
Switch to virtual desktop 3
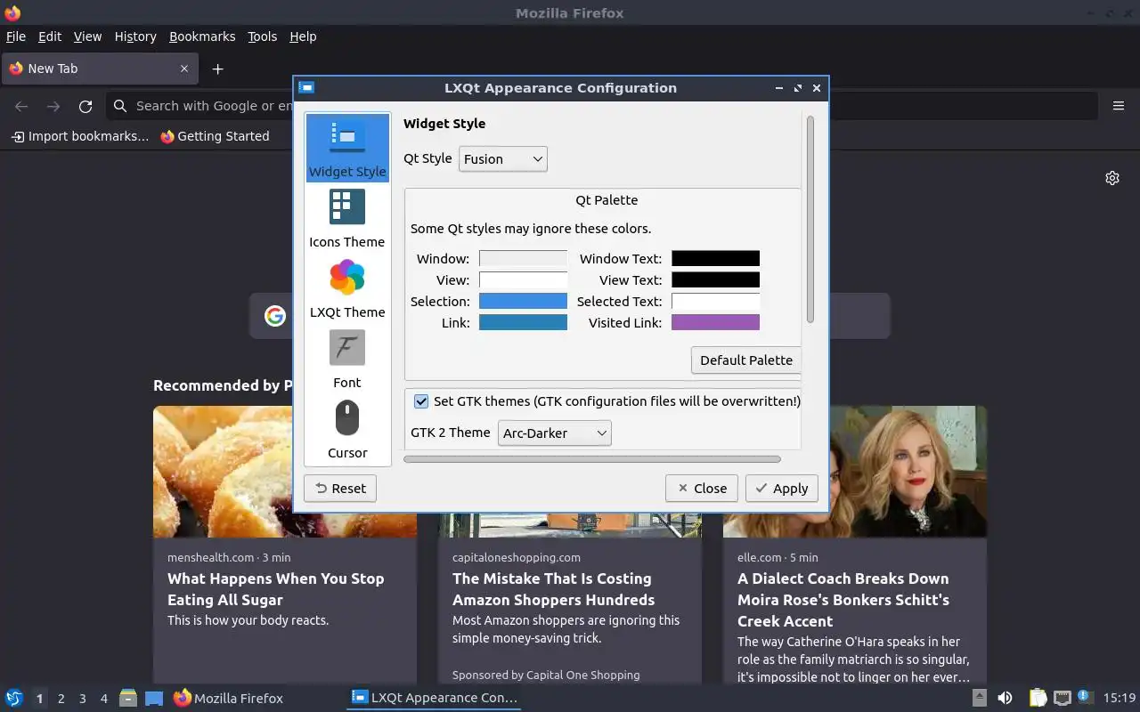pyautogui.click(x=82, y=699)
